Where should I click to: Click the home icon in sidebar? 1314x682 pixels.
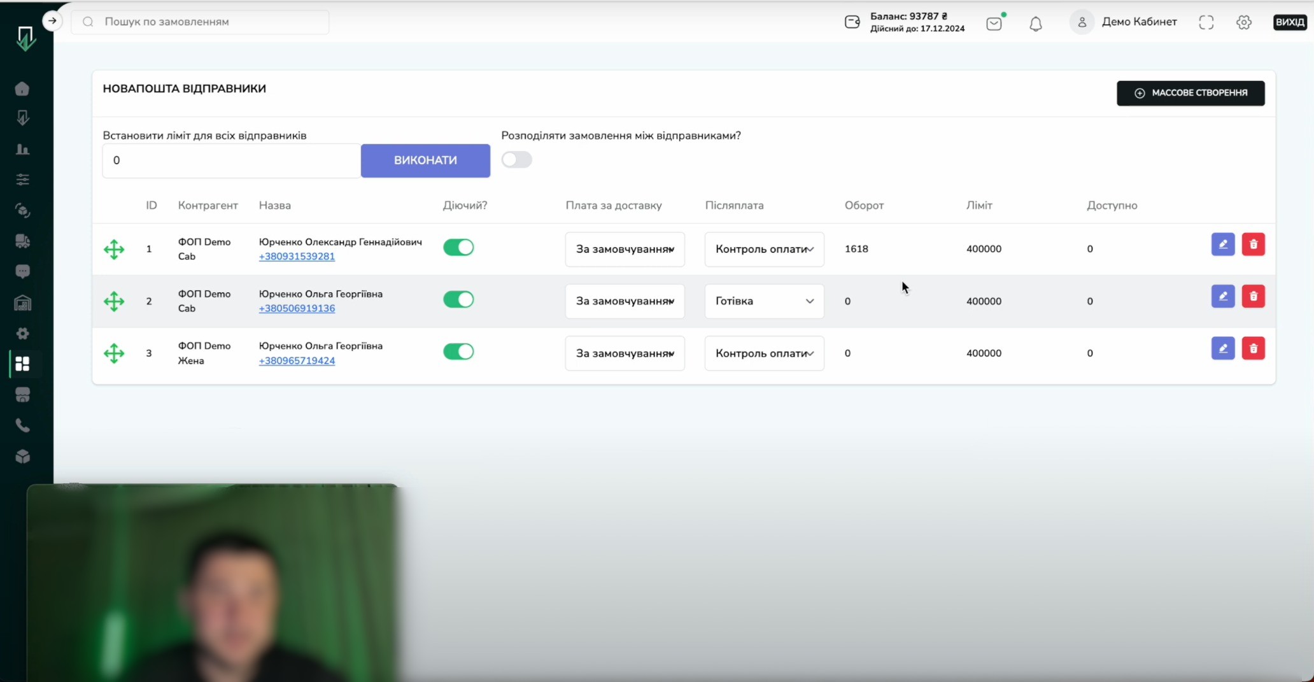[x=22, y=89]
